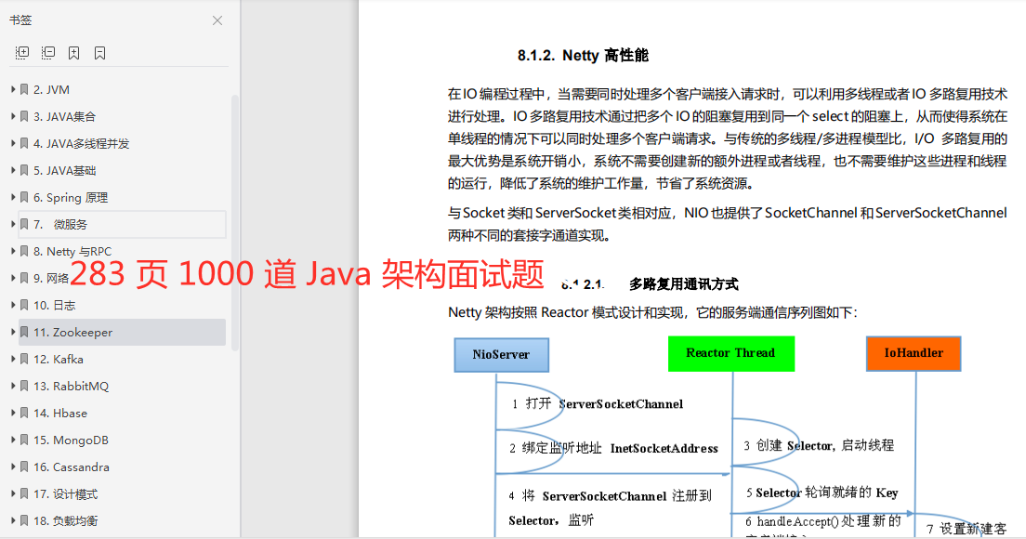1026x539 pixels.
Task: Go to bookmark 15. MongoDB
Action: point(71,440)
